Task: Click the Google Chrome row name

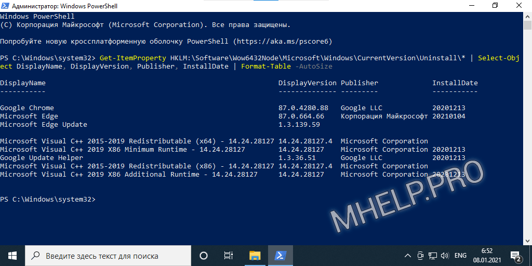Action: click(x=27, y=108)
